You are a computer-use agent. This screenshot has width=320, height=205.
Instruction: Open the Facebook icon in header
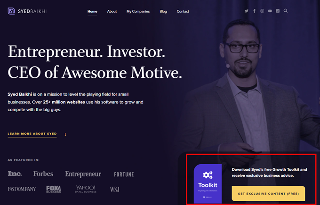254,11
